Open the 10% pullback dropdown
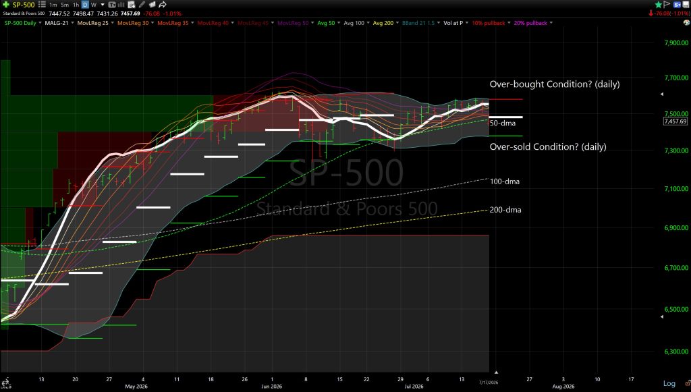The image size is (691, 392). pyautogui.click(x=509, y=23)
